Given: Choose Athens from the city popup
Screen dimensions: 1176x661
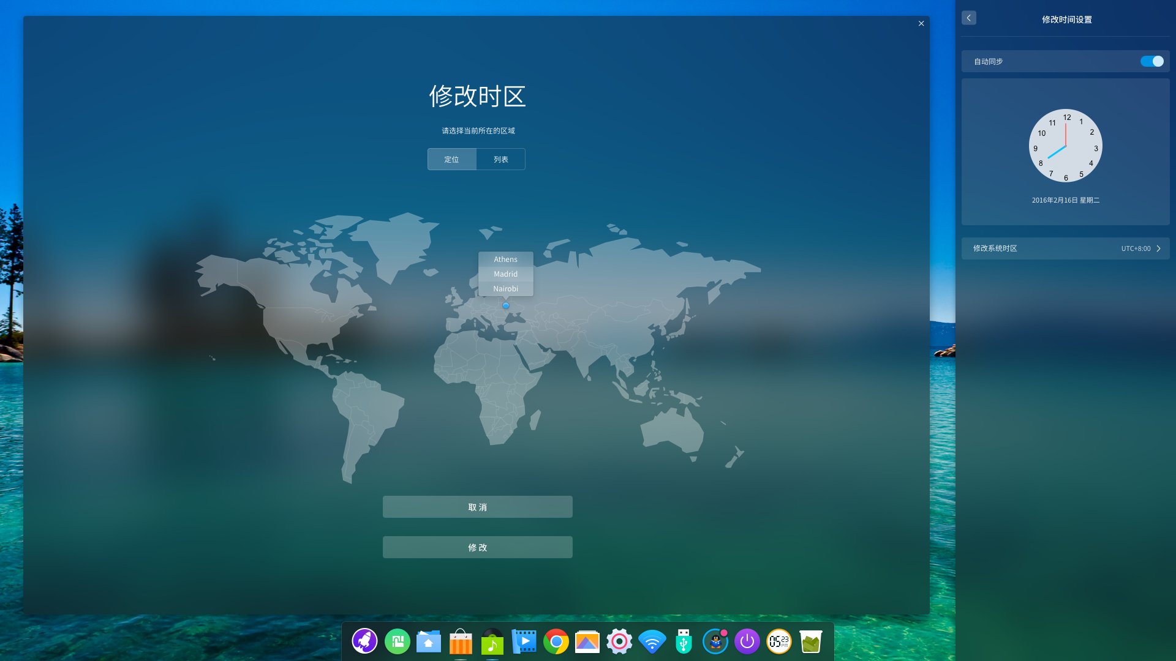Looking at the screenshot, I should [x=505, y=260].
